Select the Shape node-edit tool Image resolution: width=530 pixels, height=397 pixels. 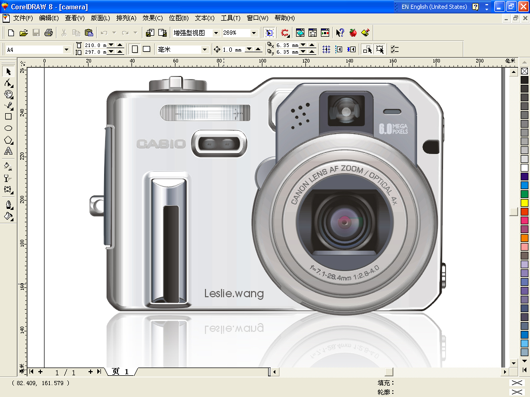point(8,83)
